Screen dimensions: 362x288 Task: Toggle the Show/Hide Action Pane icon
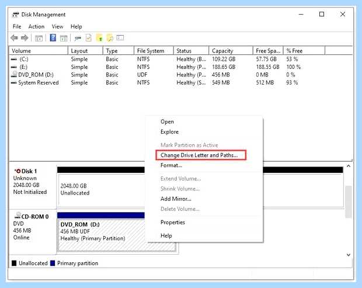click(x=64, y=38)
